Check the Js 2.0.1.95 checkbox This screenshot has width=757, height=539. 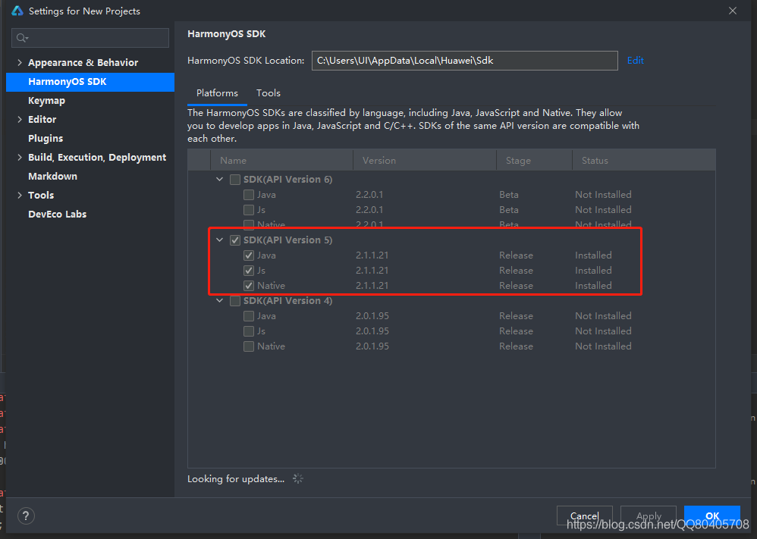tap(249, 331)
